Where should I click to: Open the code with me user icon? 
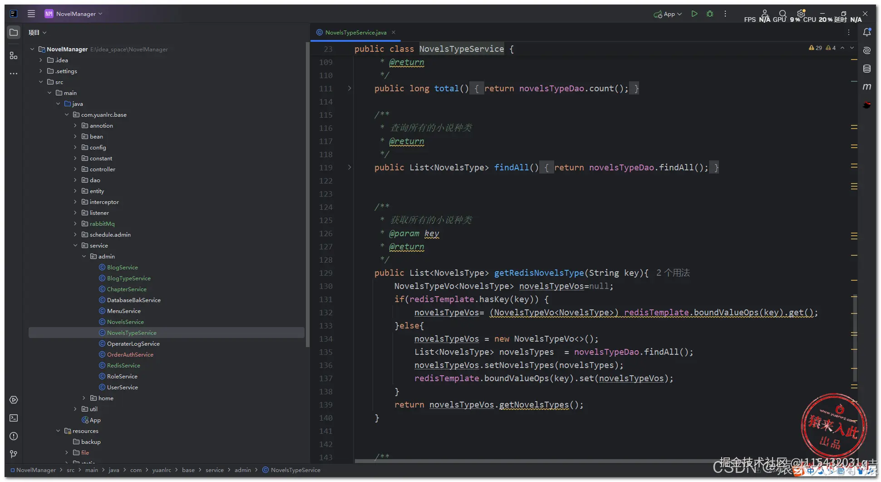coord(765,14)
